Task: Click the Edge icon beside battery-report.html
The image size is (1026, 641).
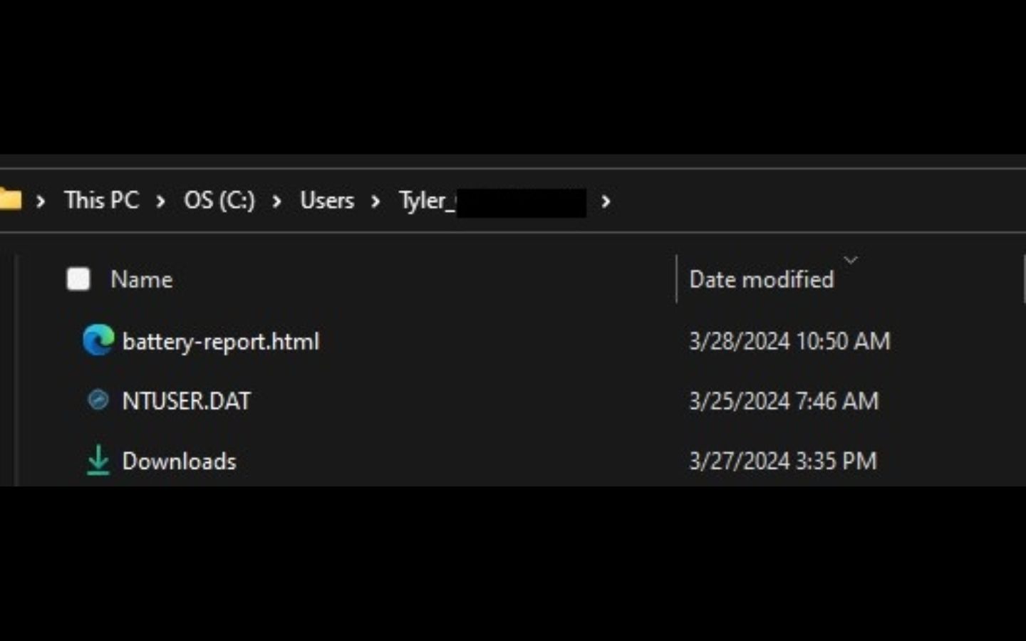Action: click(98, 340)
